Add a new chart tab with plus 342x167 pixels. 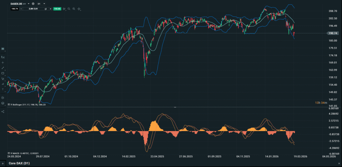[x=3, y=163]
